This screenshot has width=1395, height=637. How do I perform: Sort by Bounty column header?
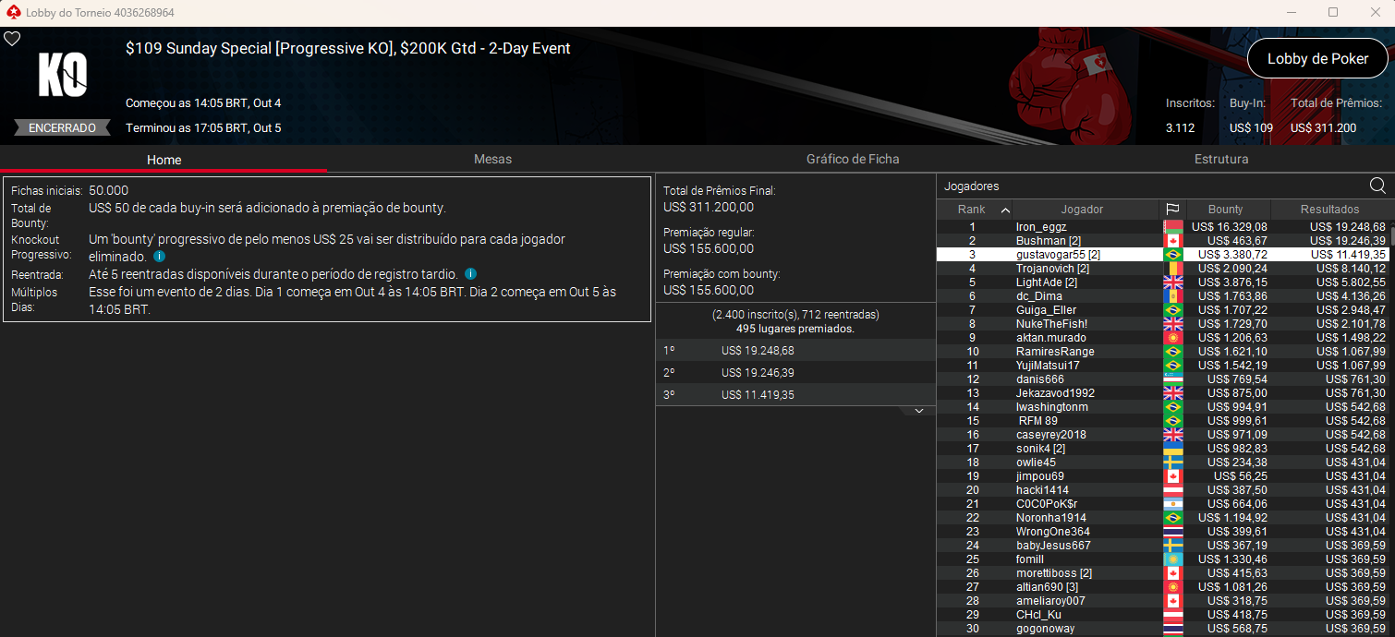(x=1226, y=210)
